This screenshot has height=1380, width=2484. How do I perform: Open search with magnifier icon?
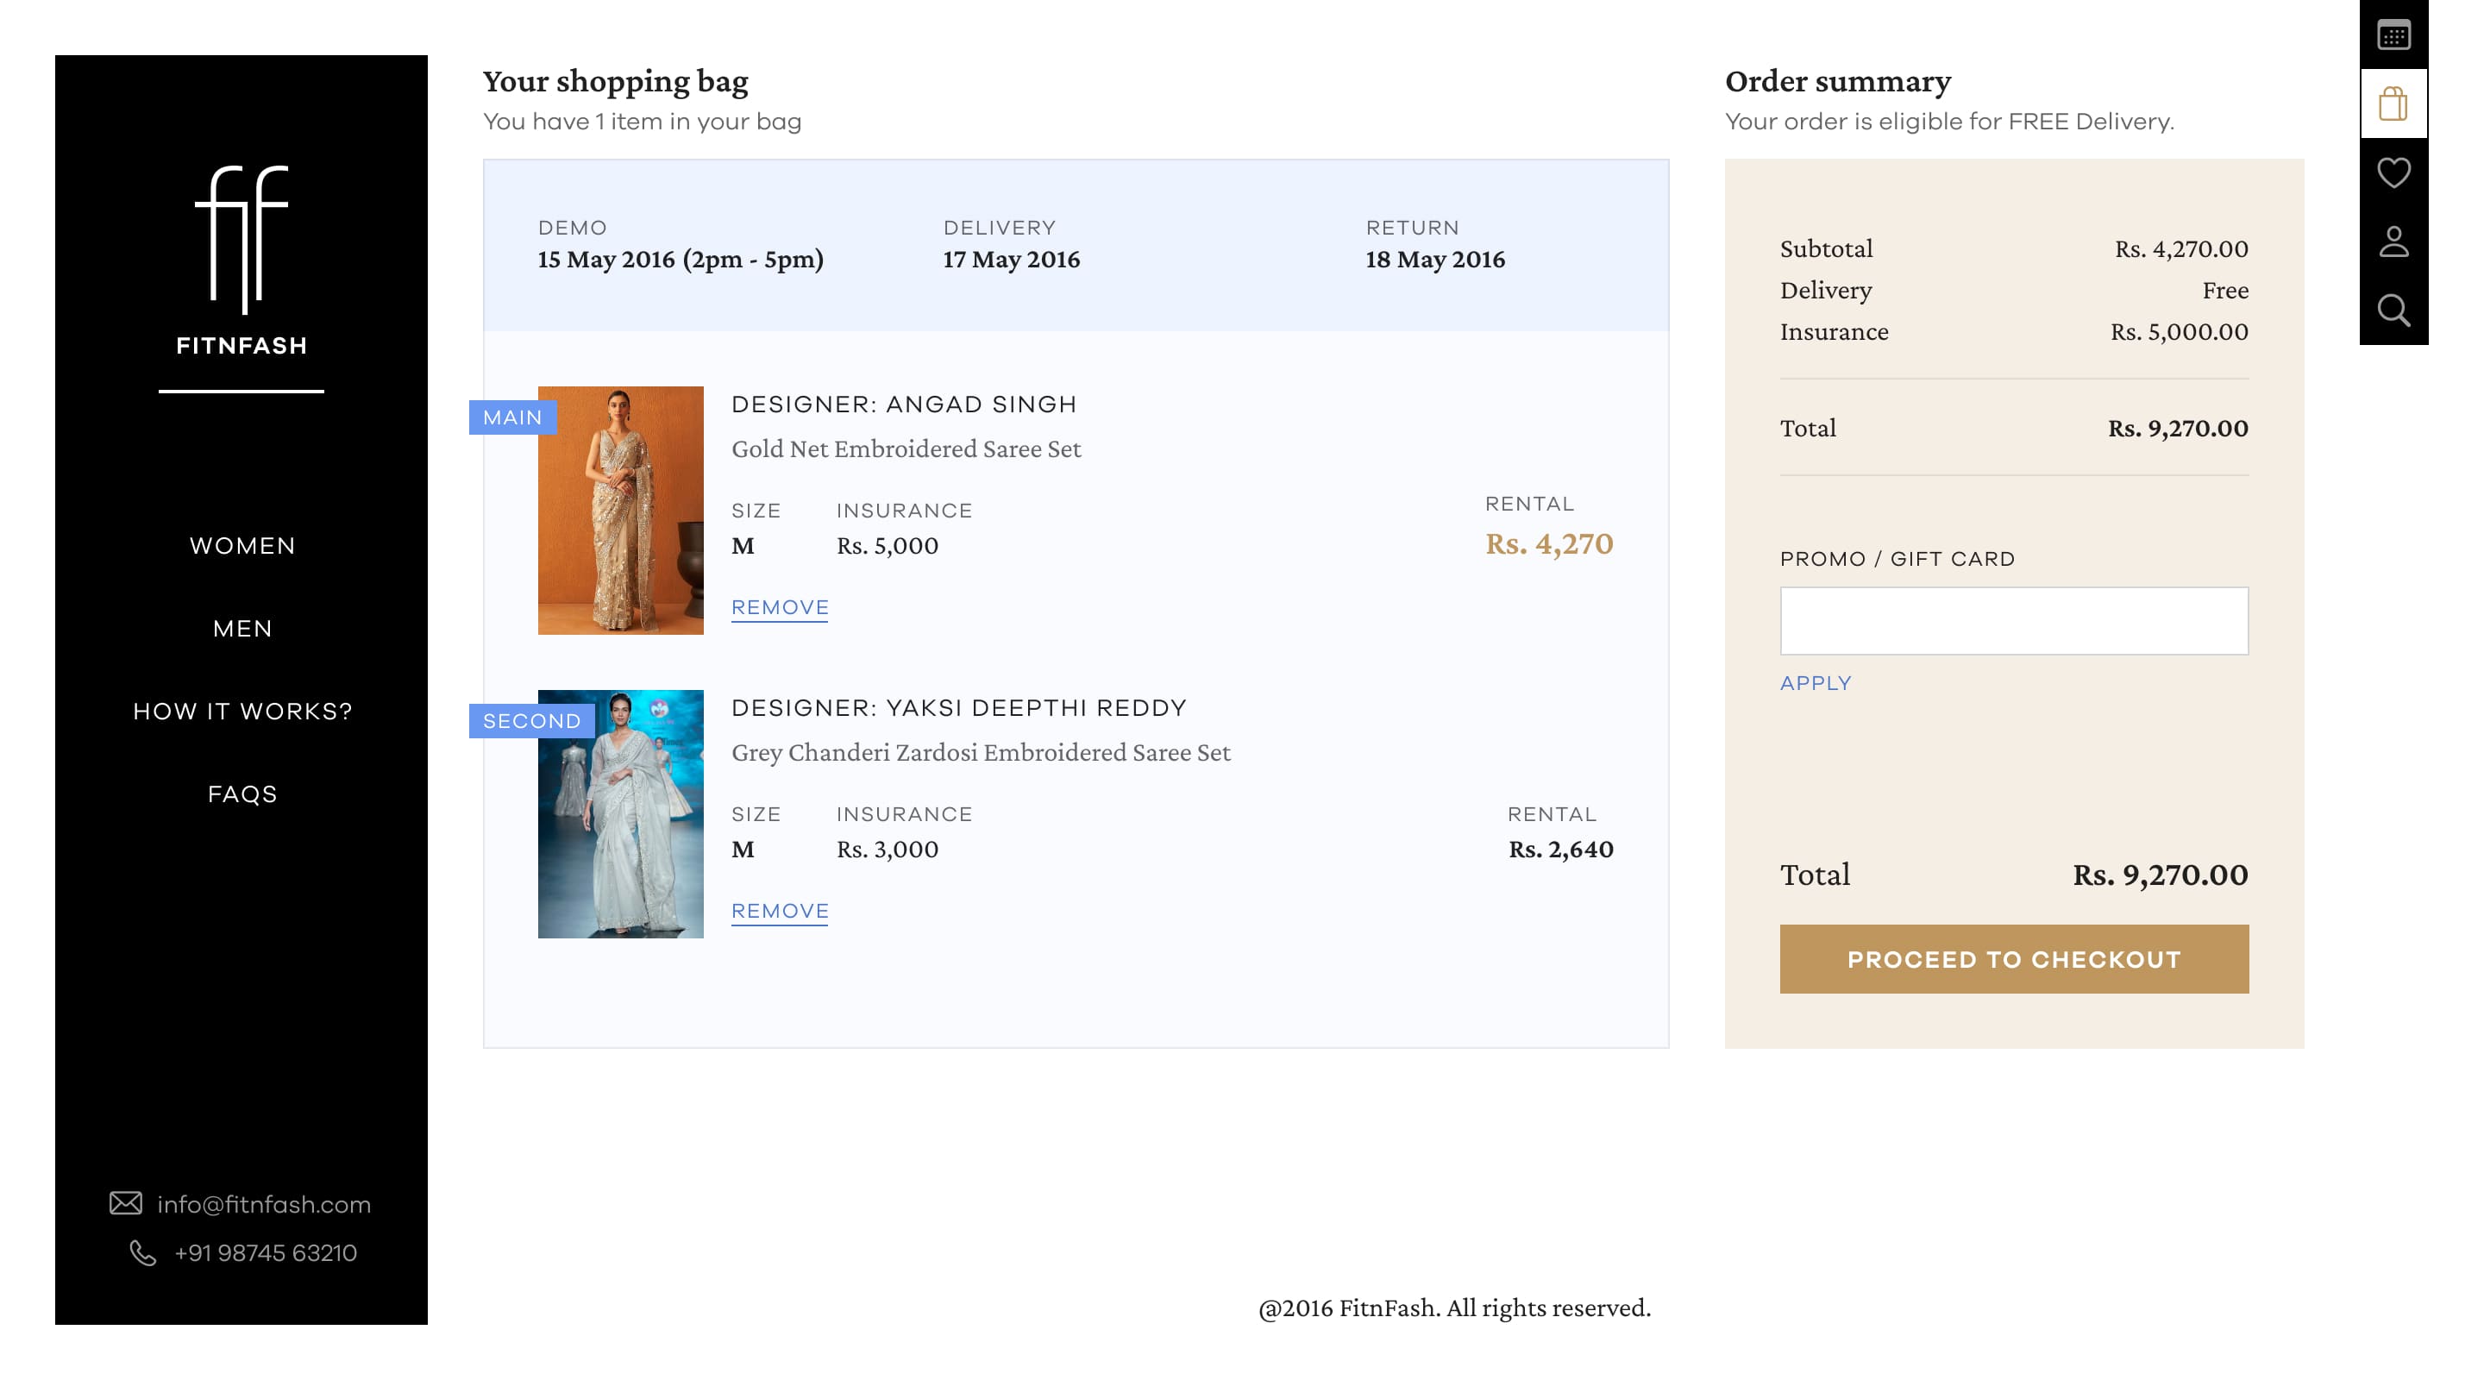coord(2393,310)
